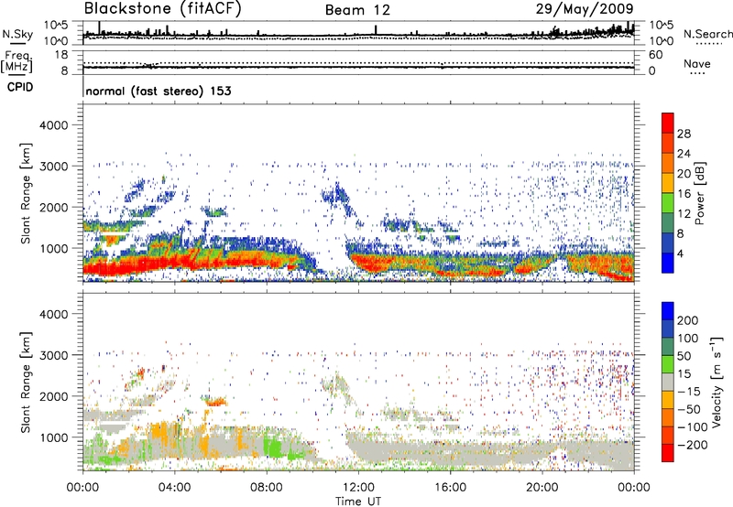
Task: Click the '16' value on the power colorbar
Action: click(684, 194)
